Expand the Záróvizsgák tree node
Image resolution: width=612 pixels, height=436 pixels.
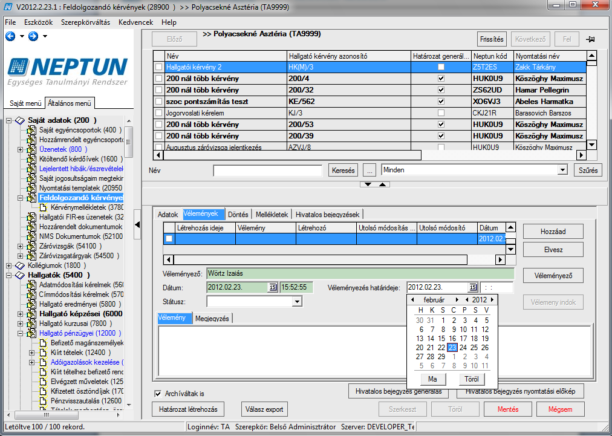point(21,246)
